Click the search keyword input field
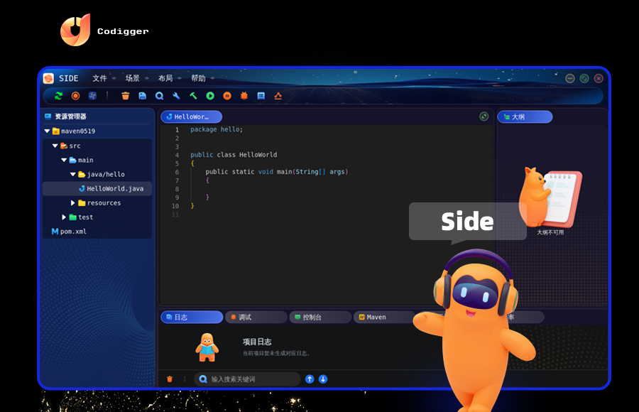Screen dimensions: 639x412 click(245, 379)
